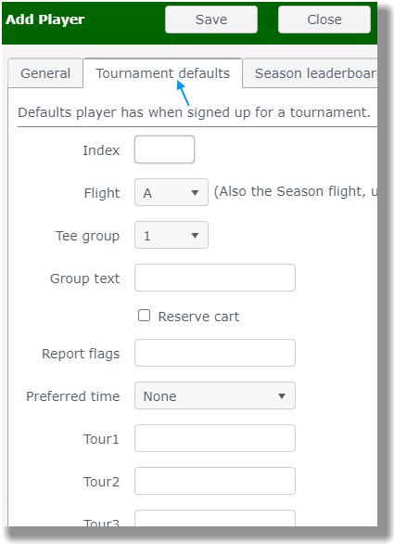Click the Reserve cart label

pyautogui.click(x=198, y=317)
